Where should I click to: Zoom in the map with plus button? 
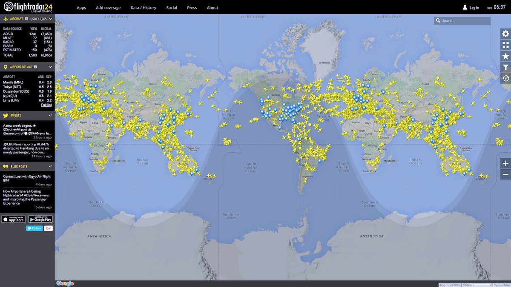[x=505, y=163]
